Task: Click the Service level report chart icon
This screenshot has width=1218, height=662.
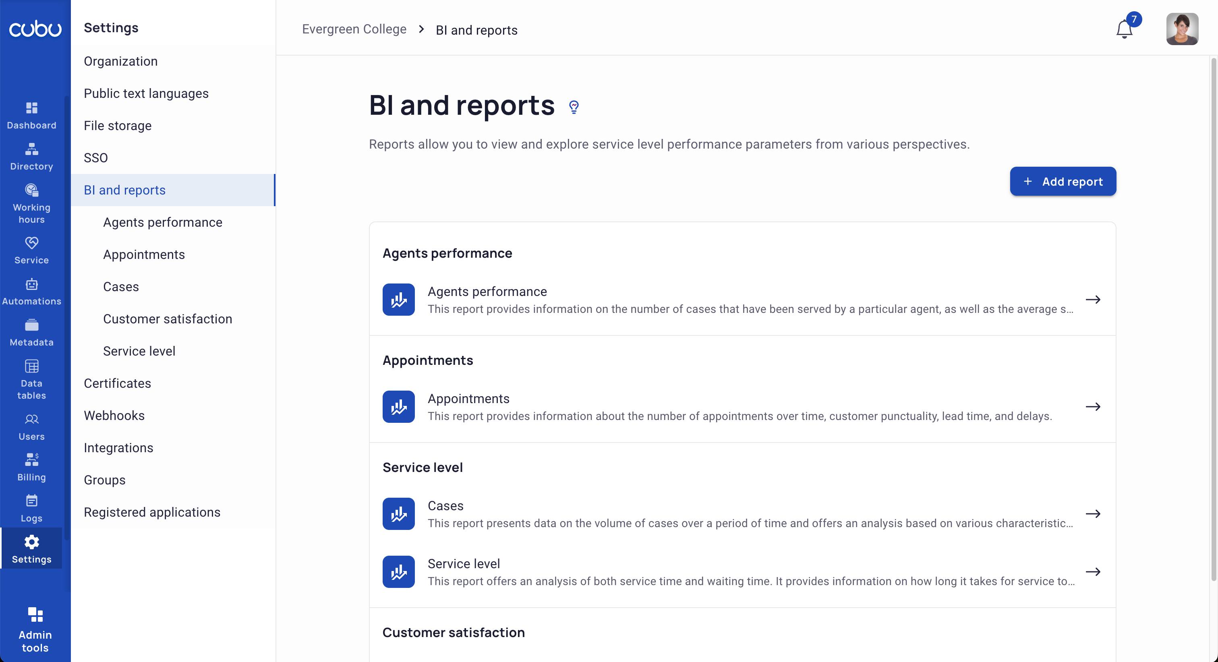Action: point(399,572)
